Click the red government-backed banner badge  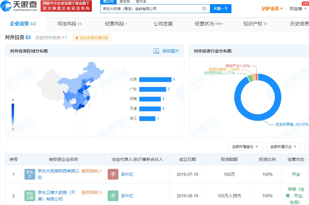66,6
